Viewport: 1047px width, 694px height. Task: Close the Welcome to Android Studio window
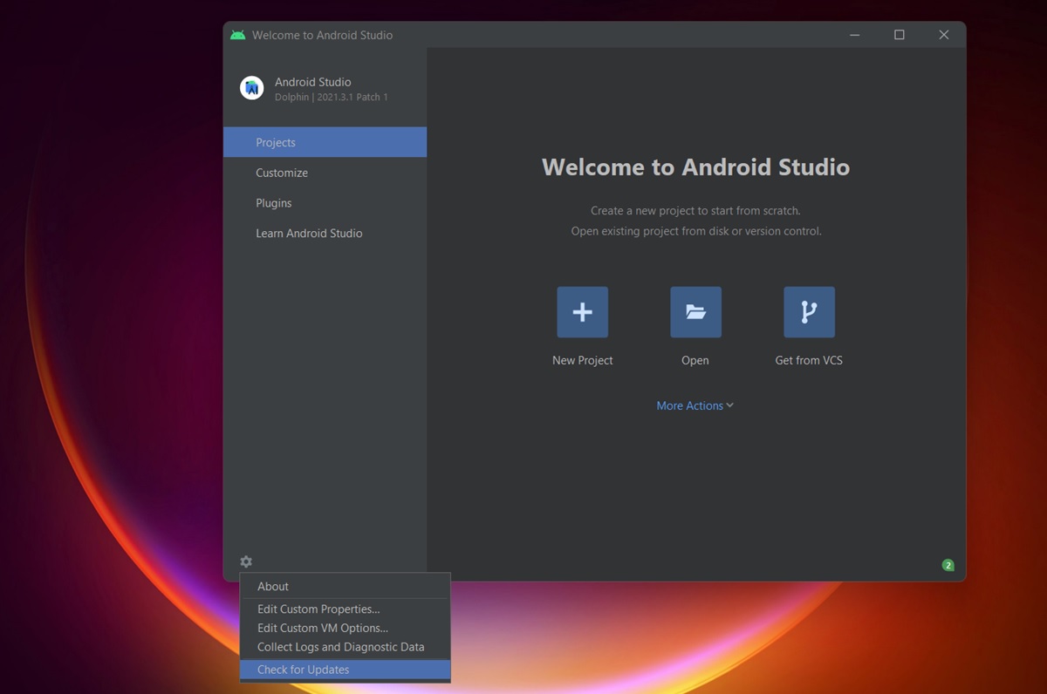(943, 35)
